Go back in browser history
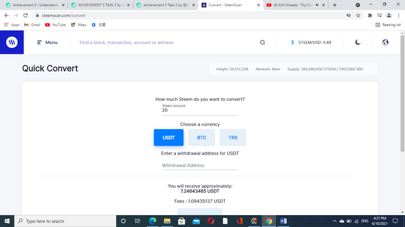405x227 pixels. click(x=6, y=15)
